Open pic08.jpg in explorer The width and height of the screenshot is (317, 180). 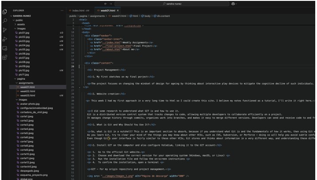[24, 62]
